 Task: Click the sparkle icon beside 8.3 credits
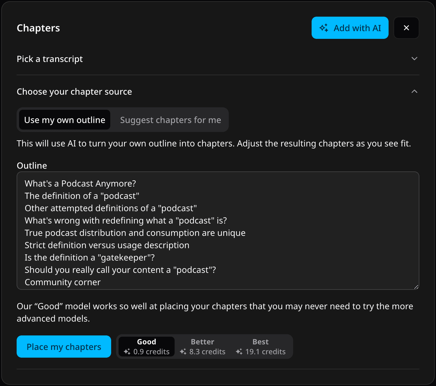point(183,352)
